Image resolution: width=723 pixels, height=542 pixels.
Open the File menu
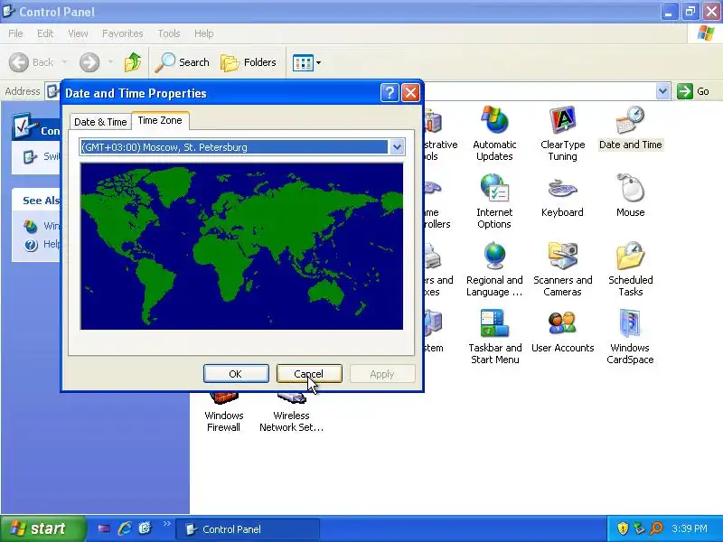coord(15,33)
